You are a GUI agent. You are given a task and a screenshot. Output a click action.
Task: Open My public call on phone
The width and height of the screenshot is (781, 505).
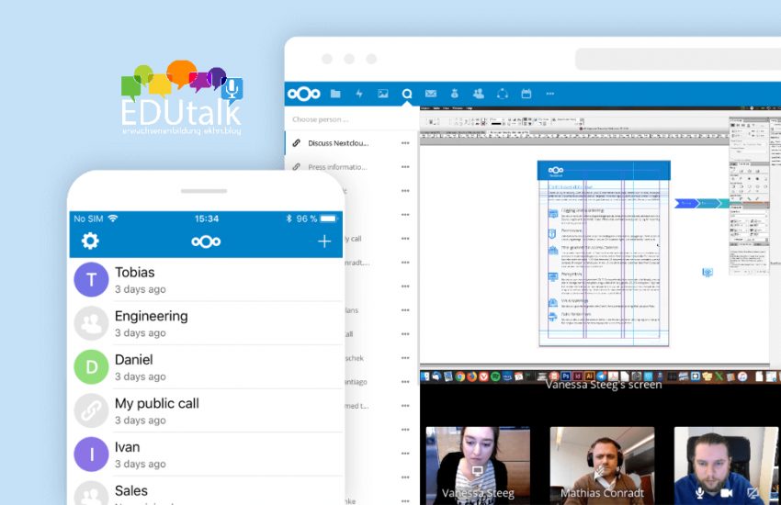pos(206,411)
